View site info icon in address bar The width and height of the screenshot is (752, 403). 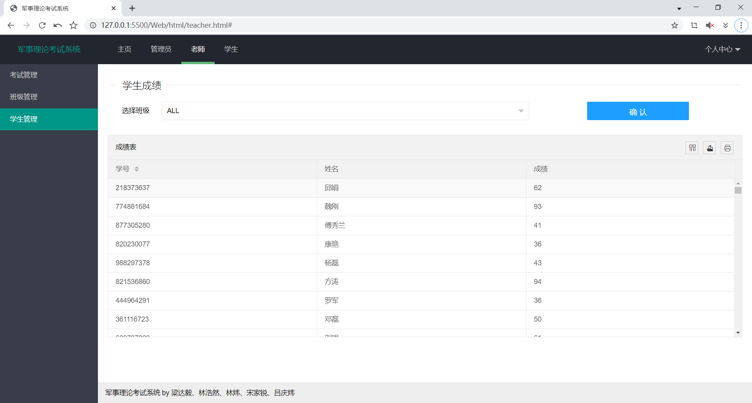93,25
